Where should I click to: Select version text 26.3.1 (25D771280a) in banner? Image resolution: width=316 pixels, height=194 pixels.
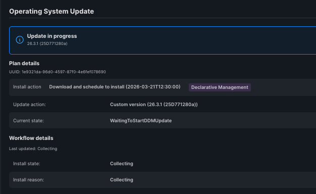(x=47, y=43)
